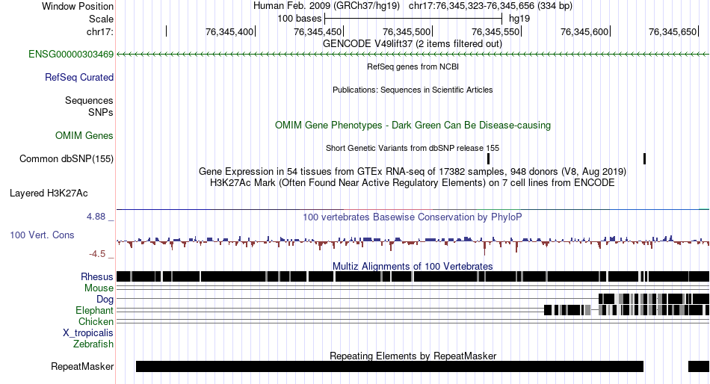The width and height of the screenshot is (710, 384).
Task: Click the 100 bases scale bar
Action: pyautogui.click(x=413, y=19)
